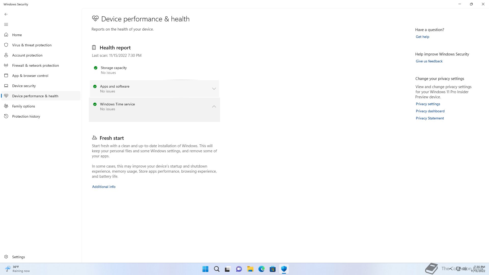Open Privacy dashboard link
Image resolution: width=489 pixels, height=275 pixels.
430,111
